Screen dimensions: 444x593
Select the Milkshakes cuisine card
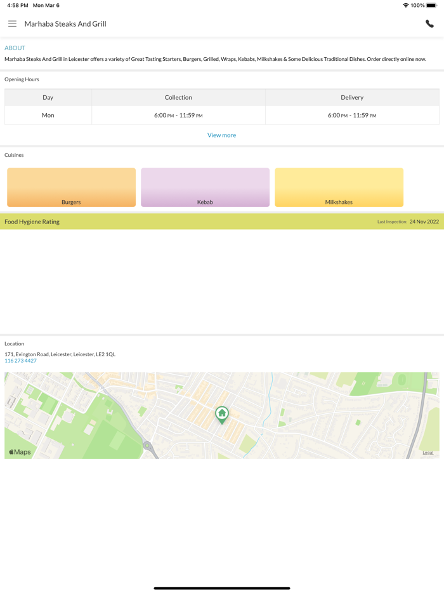tap(339, 187)
